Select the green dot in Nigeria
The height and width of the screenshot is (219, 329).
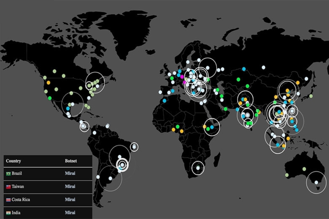tap(178, 127)
